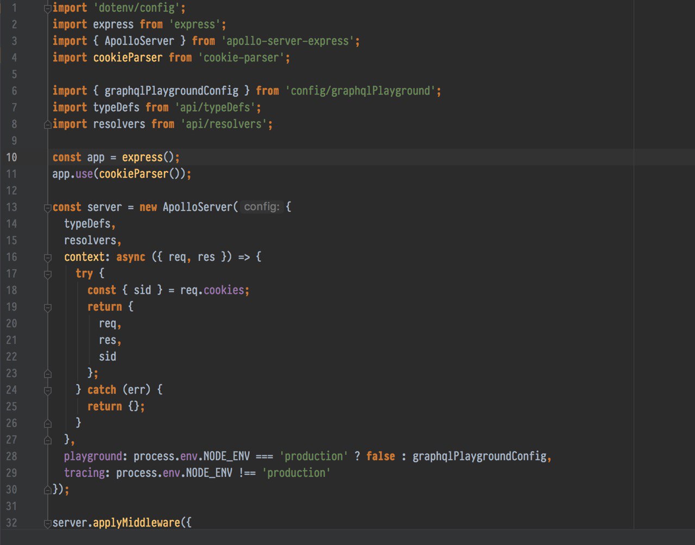The width and height of the screenshot is (695, 545).
Task: Click the 'async' keyword
Action: tap(131, 257)
